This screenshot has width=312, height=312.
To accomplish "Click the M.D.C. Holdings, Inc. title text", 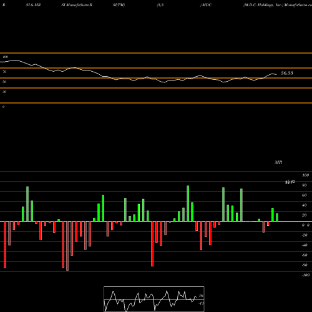I will point(263,5).
